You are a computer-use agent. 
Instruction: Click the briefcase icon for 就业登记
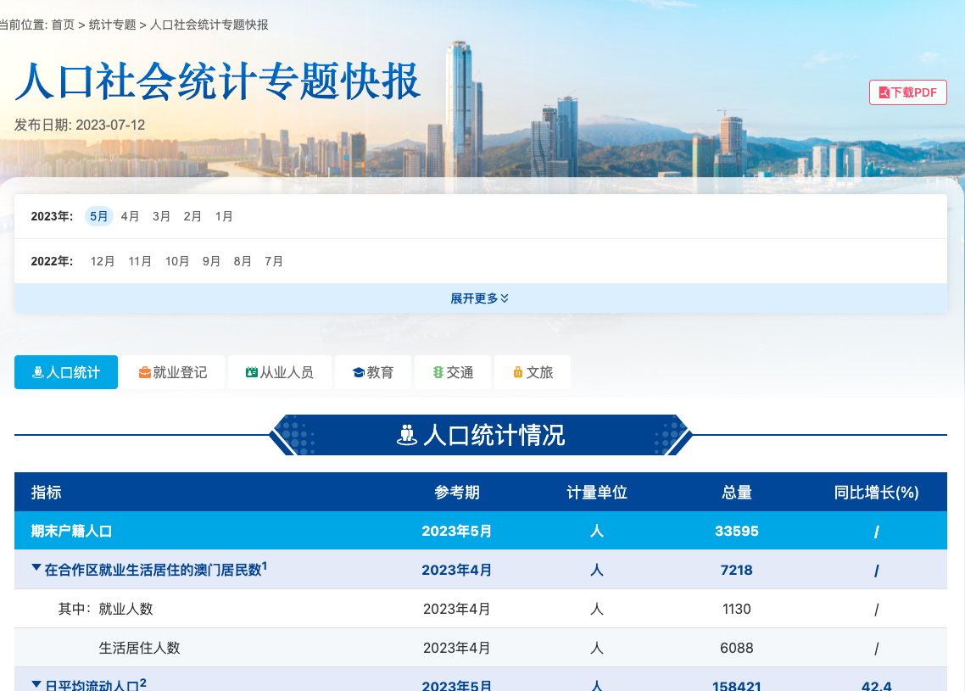tap(145, 372)
